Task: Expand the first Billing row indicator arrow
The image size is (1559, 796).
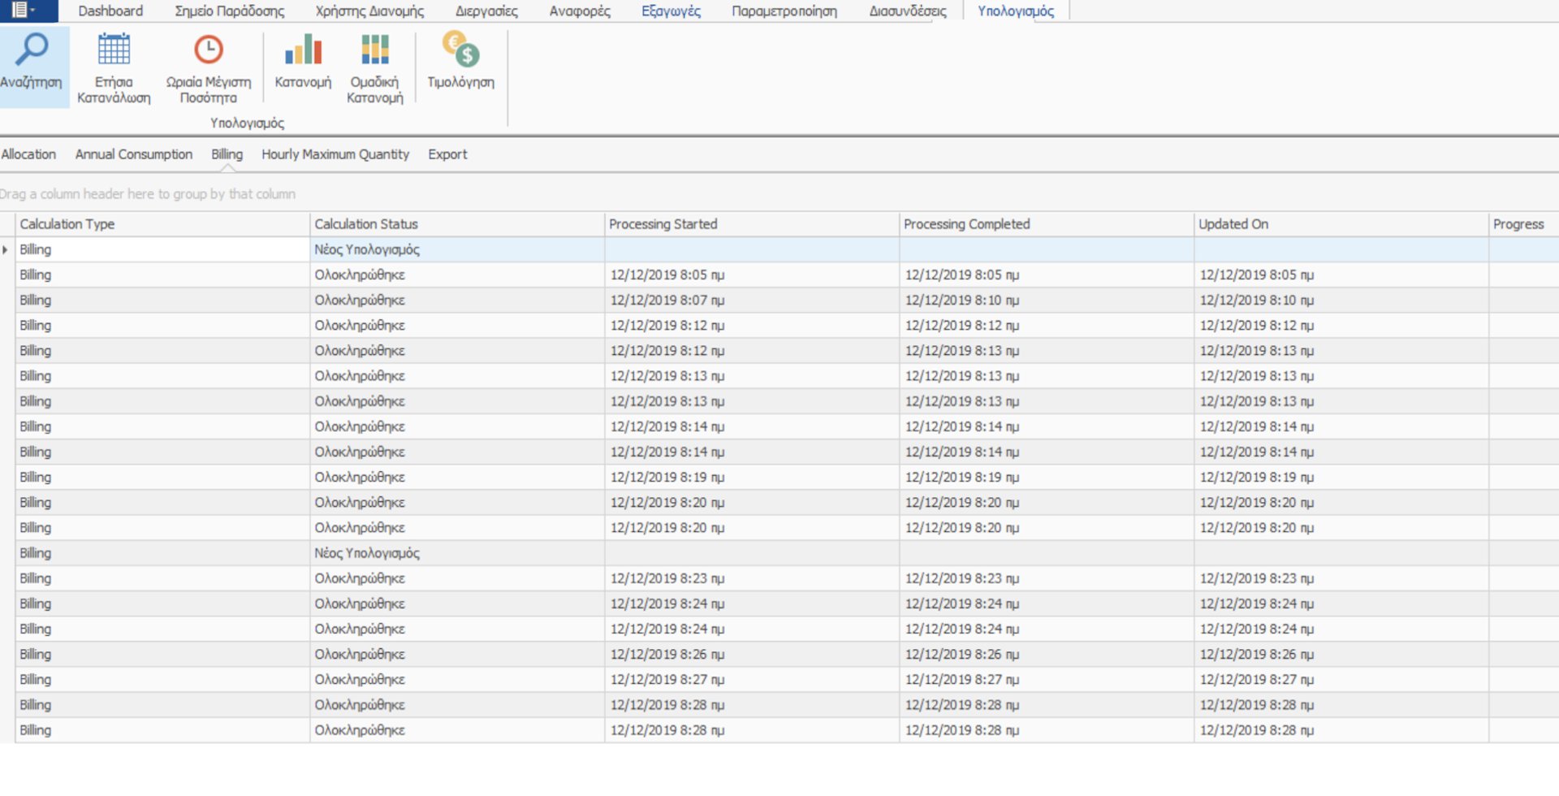Action: pos(6,250)
